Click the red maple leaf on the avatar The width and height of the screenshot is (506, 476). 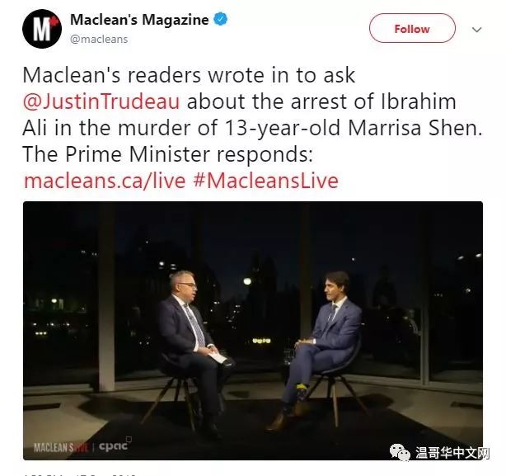click(54, 21)
